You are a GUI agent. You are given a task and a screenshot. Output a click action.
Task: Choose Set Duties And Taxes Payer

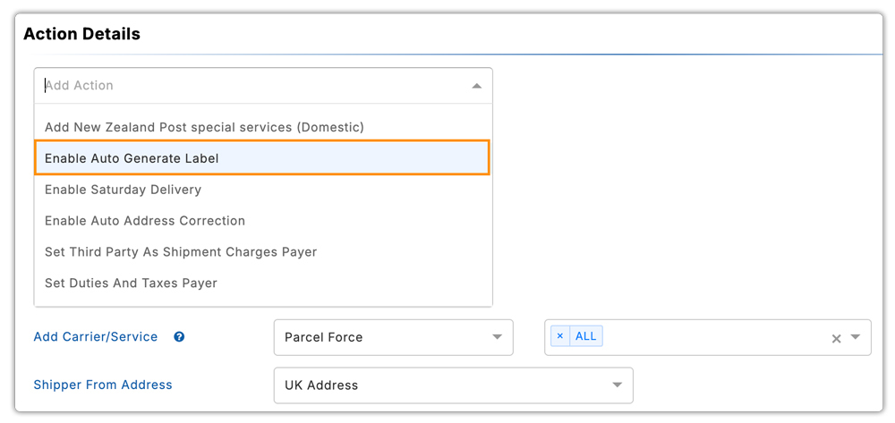[x=131, y=283]
